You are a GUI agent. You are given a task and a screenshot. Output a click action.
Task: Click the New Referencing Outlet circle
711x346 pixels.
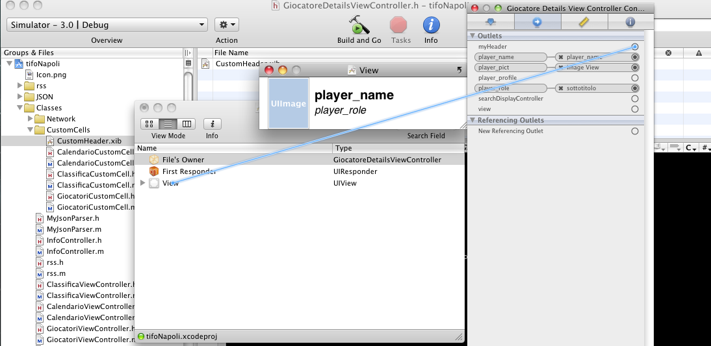click(635, 131)
